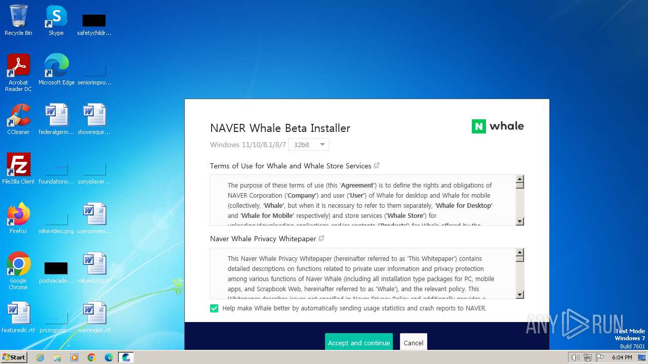The height and width of the screenshot is (364, 648).
Task: Select the sonyplayer desktop file
Action: (94, 173)
